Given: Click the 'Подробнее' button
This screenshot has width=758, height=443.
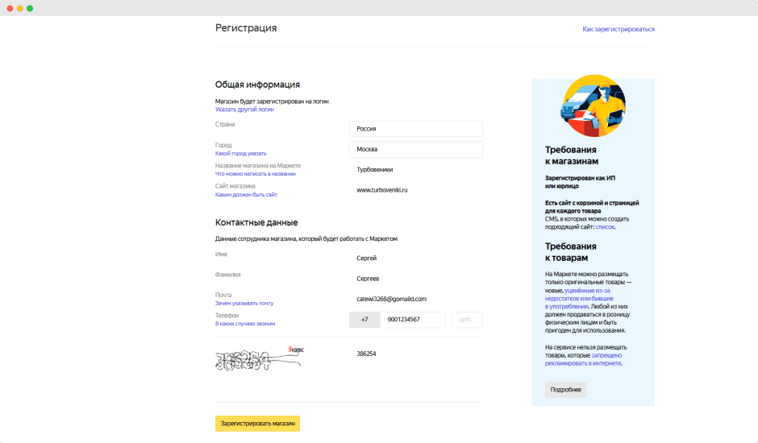Looking at the screenshot, I should coord(565,390).
